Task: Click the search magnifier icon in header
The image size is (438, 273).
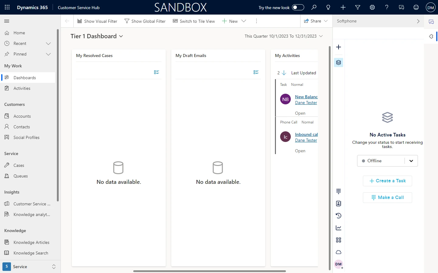Action: coord(314,7)
